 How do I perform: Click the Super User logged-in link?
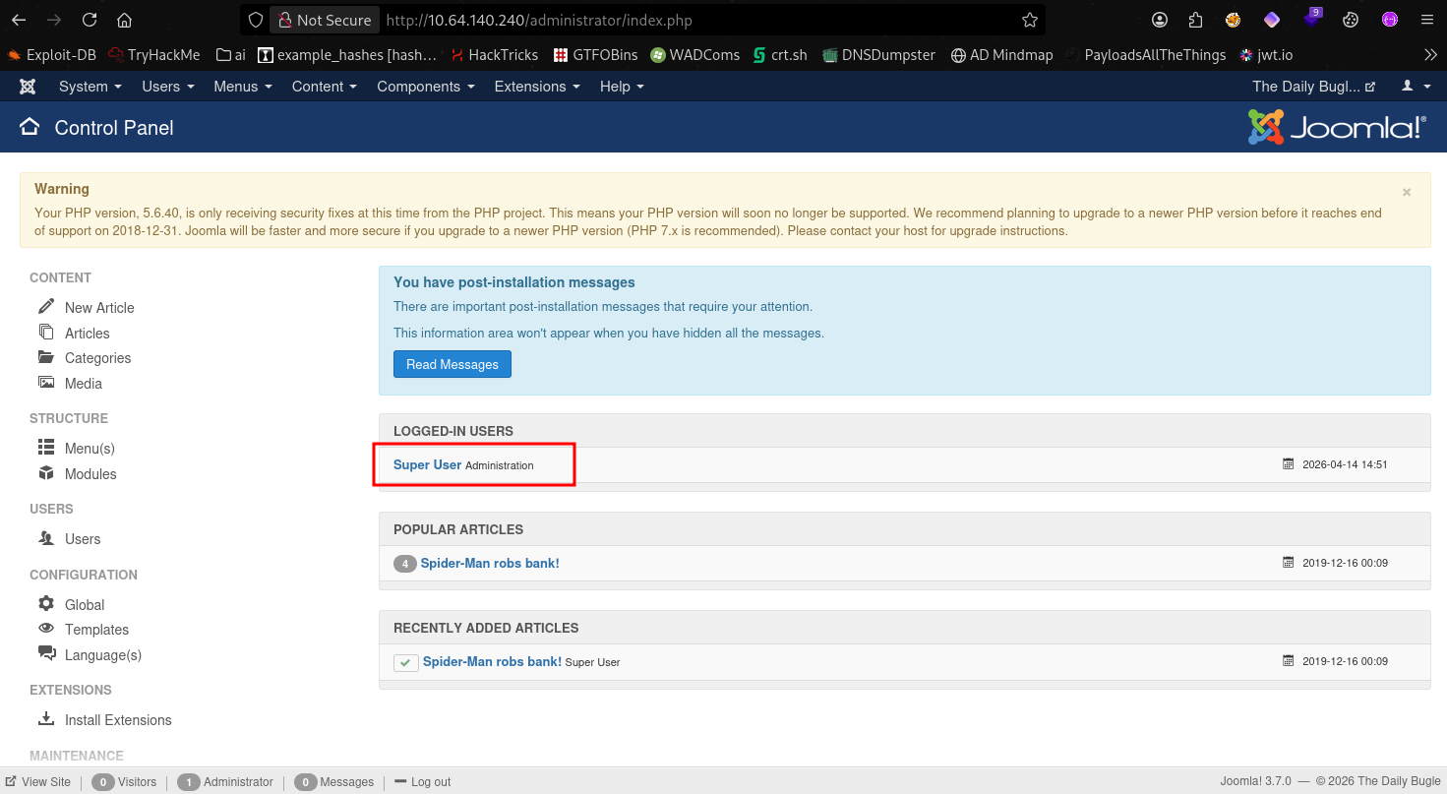pos(427,464)
